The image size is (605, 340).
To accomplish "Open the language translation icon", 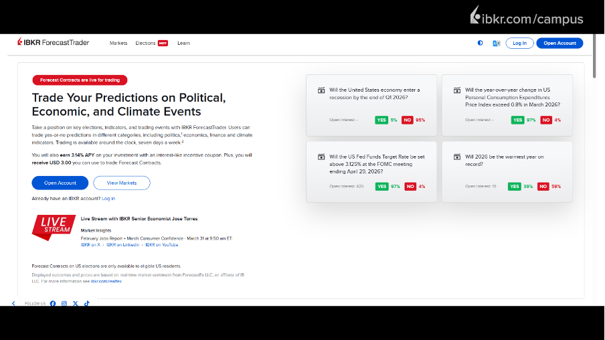I will click(497, 43).
